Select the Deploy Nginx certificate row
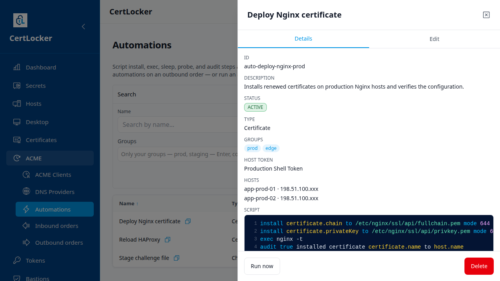The width and height of the screenshot is (500, 281). pyautogui.click(x=175, y=221)
